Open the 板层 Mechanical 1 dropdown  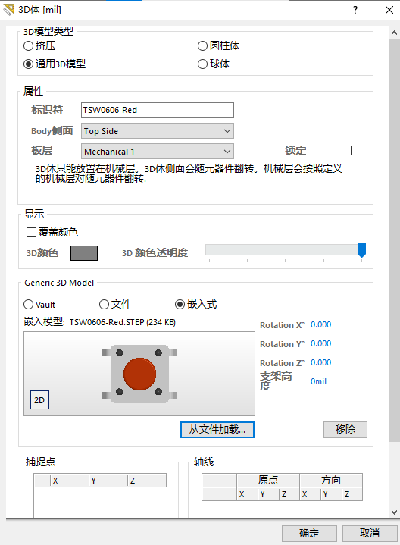(x=157, y=152)
